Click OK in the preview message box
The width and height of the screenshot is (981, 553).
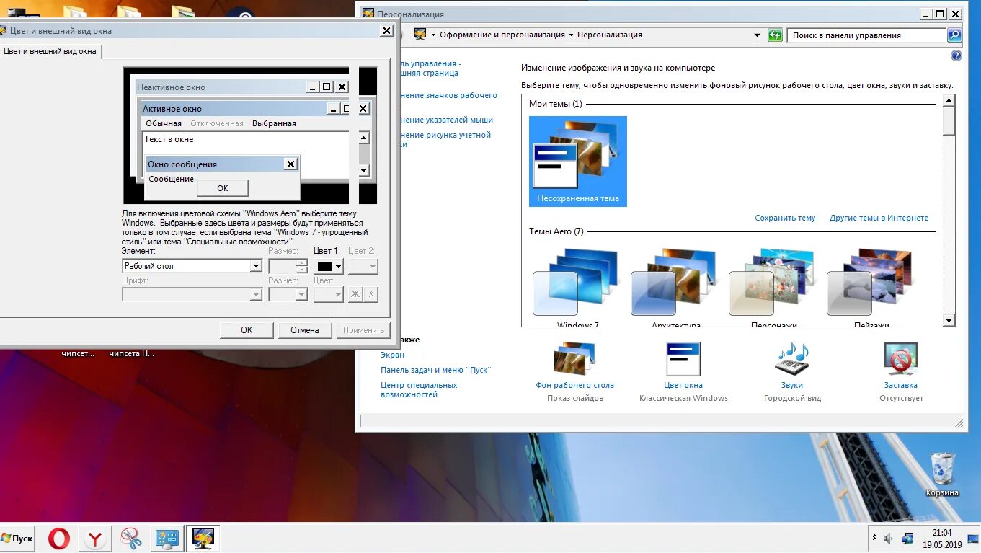[222, 188]
